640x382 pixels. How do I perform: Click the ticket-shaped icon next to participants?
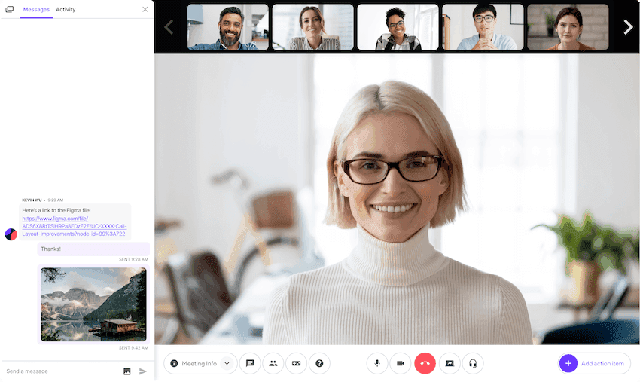(x=296, y=363)
